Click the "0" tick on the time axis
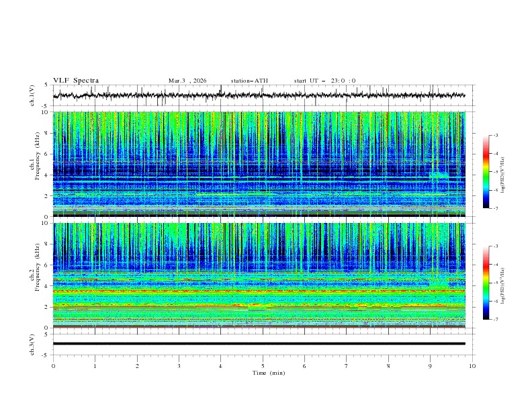Image resolution: width=532 pixels, height=411 pixels. coord(53,366)
